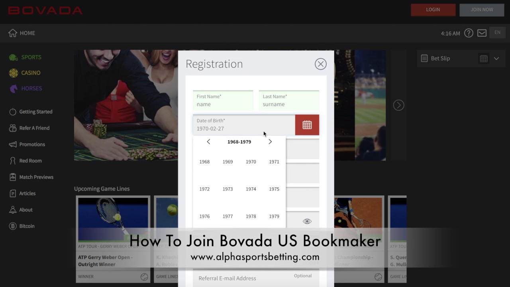Click the Home house icon
Viewport: 510px width, 287px height.
click(x=13, y=33)
